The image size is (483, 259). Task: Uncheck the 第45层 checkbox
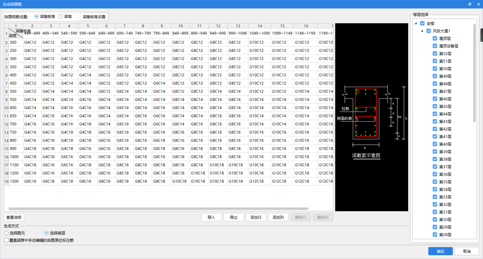pos(435,106)
